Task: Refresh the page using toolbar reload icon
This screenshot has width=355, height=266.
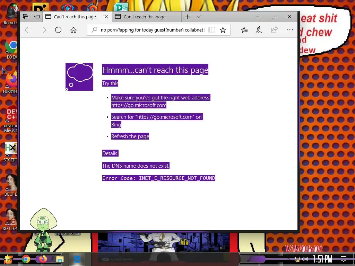Action: [58, 30]
